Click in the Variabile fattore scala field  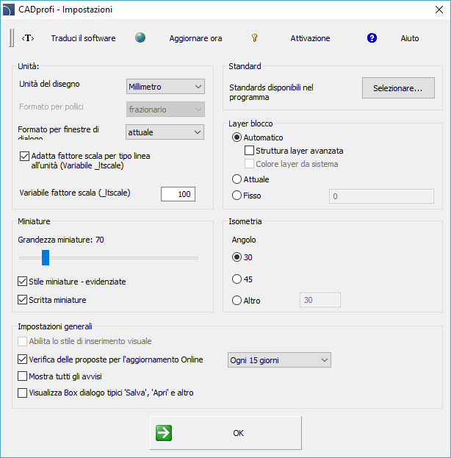[x=178, y=194]
